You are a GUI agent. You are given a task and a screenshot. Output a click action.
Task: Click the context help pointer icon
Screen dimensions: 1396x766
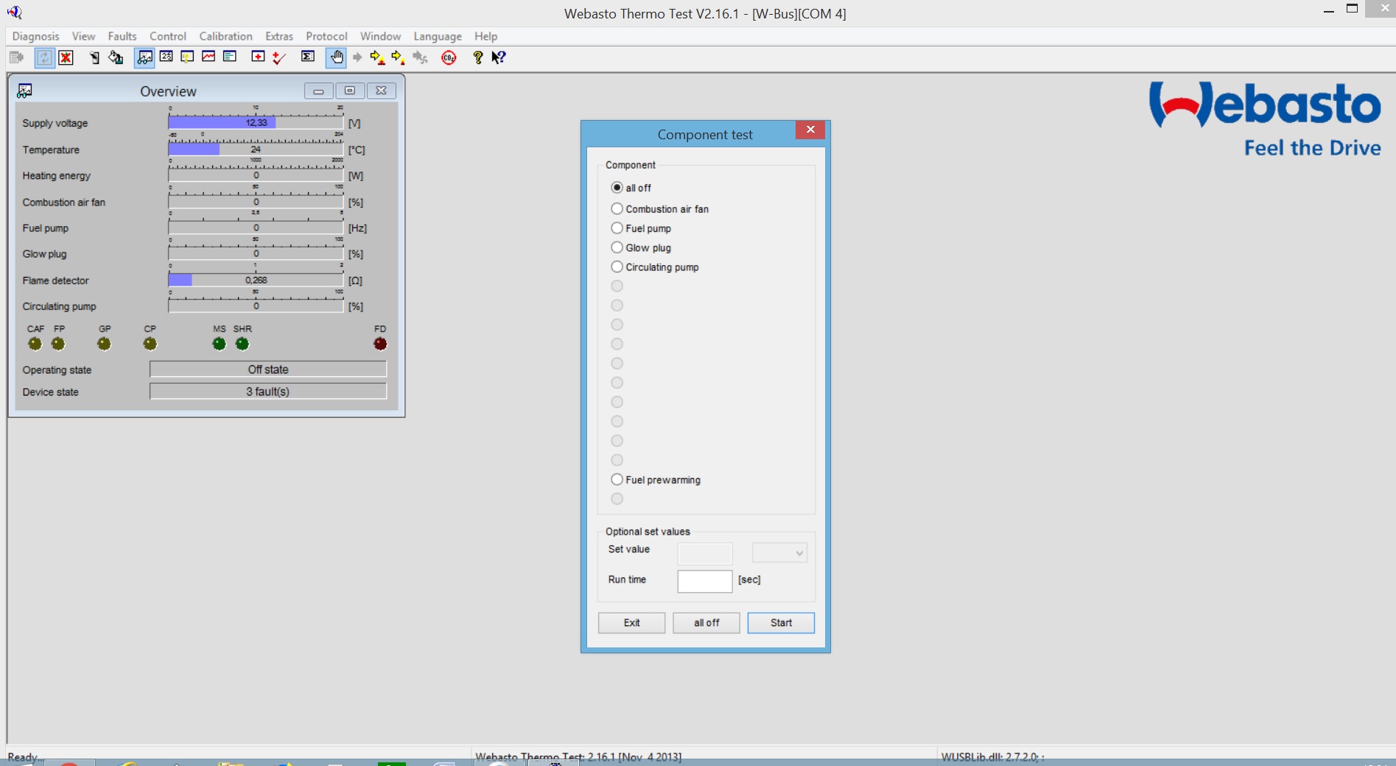[x=499, y=57]
